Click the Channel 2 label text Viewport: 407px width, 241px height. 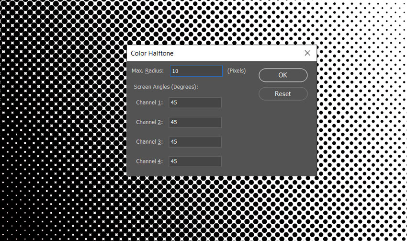[x=149, y=122]
